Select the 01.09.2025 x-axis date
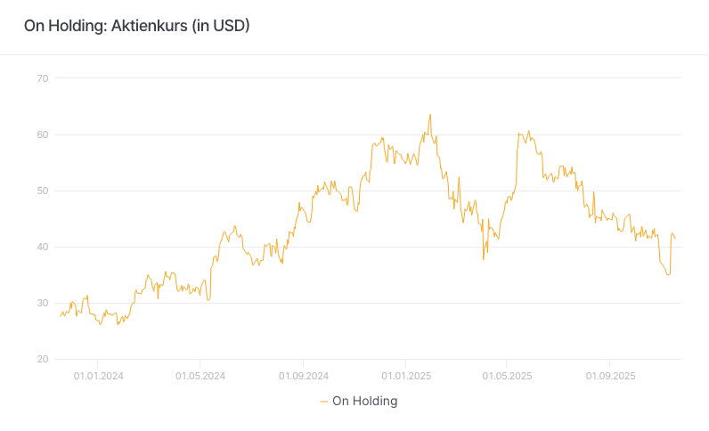 (x=610, y=376)
